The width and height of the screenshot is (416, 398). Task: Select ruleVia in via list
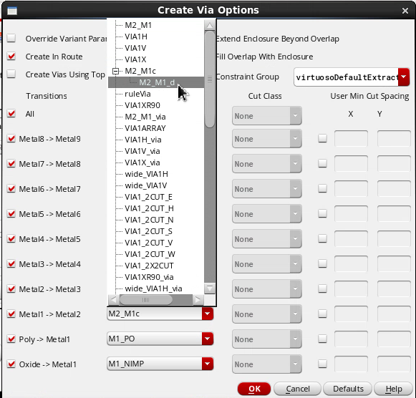click(137, 94)
